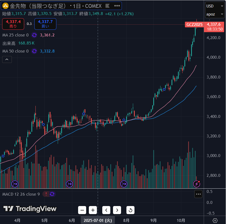Reset the chart view

[130, 210]
